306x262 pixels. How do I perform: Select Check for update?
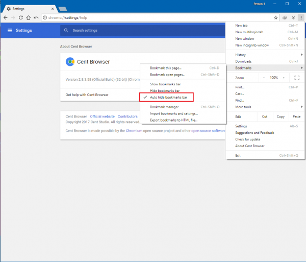coord(265,139)
